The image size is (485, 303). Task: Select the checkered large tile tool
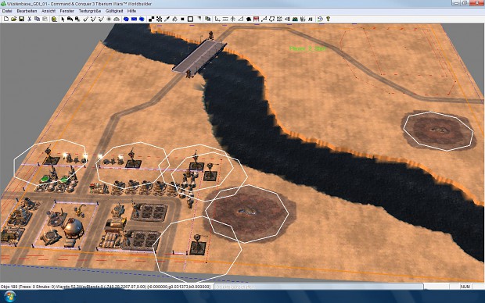point(159,20)
